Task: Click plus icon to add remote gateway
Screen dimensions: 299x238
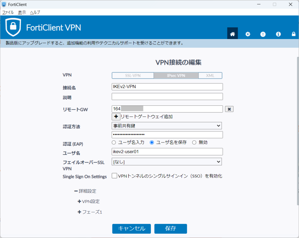Action: [x=116, y=117]
